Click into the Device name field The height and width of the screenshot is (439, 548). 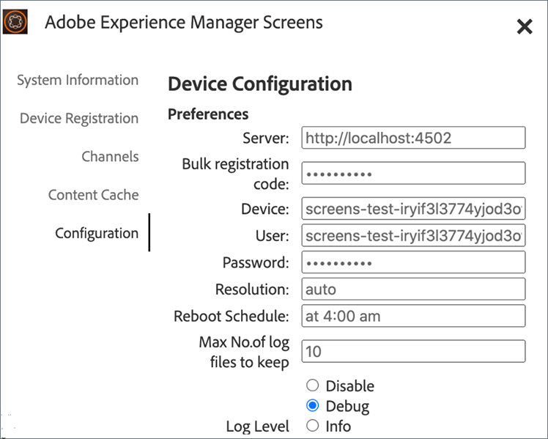pyautogui.click(x=413, y=210)
